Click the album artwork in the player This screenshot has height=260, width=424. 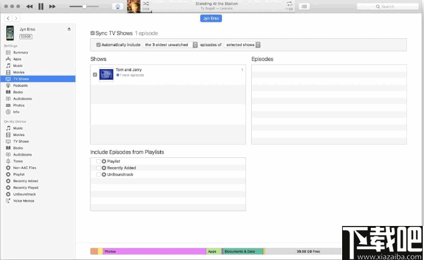click(133, 7)
